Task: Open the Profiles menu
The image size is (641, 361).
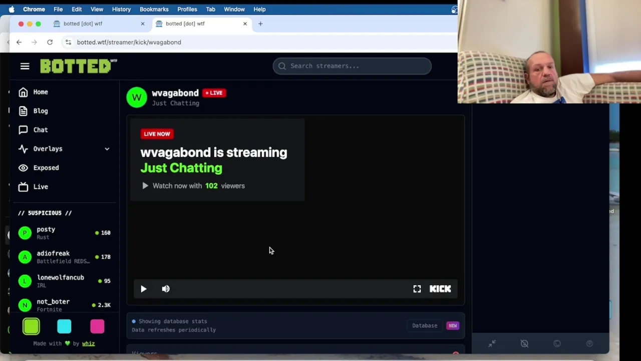Action: coord(187,9)
